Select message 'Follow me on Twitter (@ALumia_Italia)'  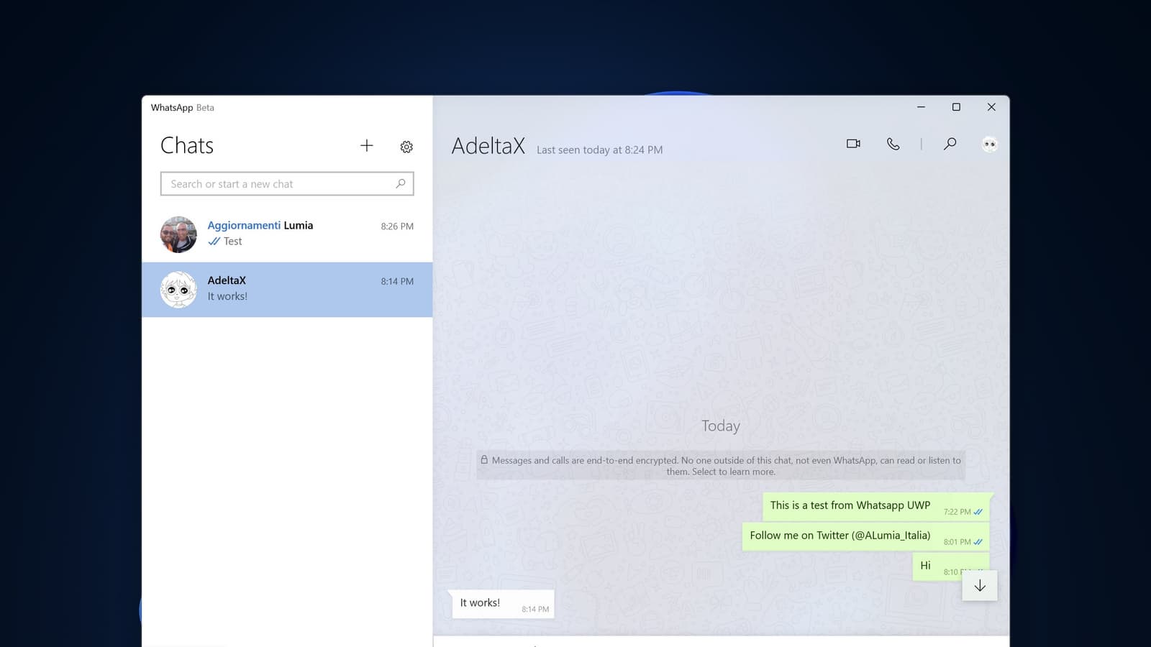[x=866, y=537]
